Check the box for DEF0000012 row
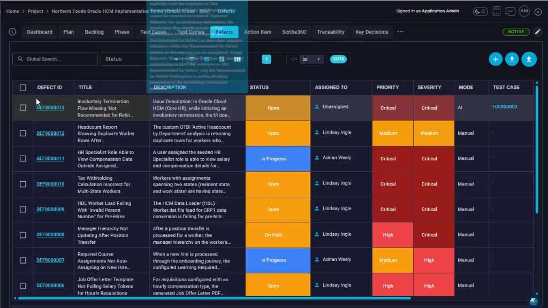 (x=22, y=133)
